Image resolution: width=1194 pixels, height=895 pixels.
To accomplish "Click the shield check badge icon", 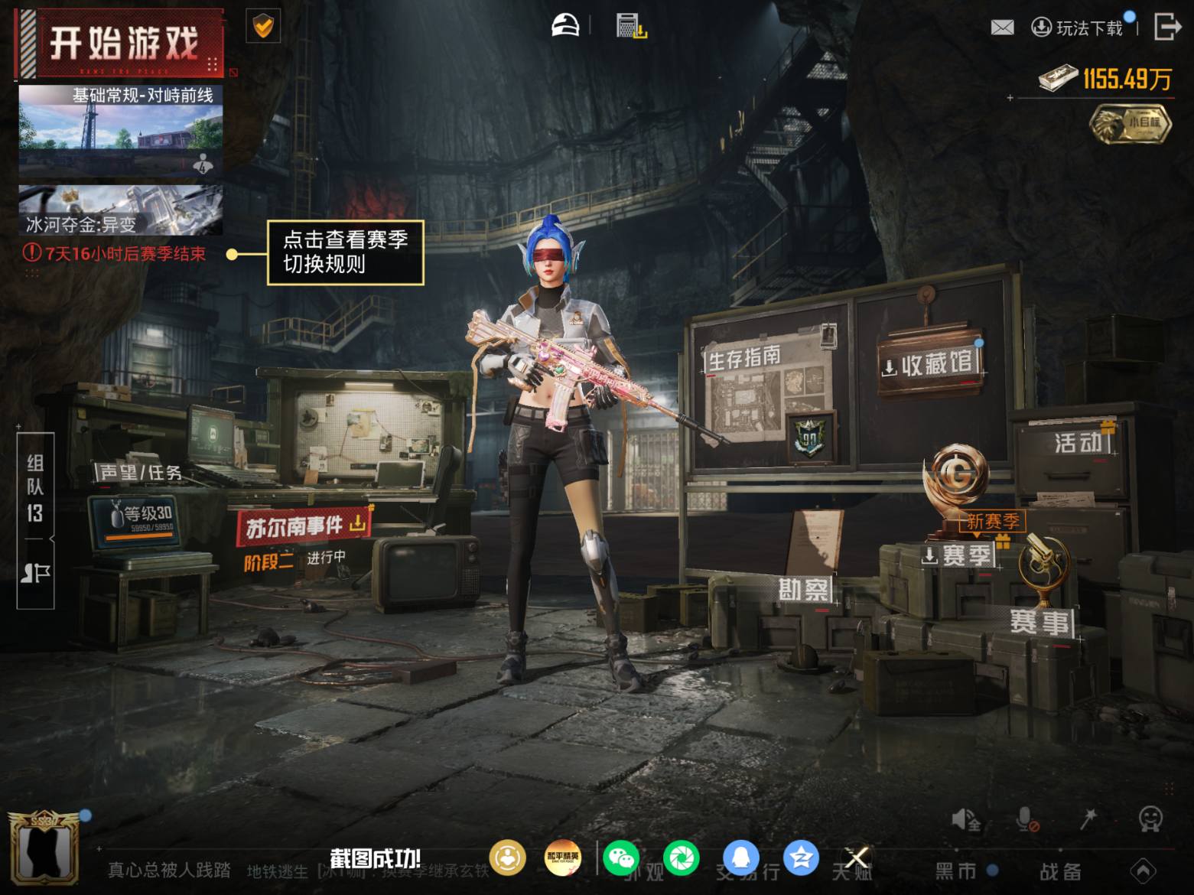I will pos(262,27).
